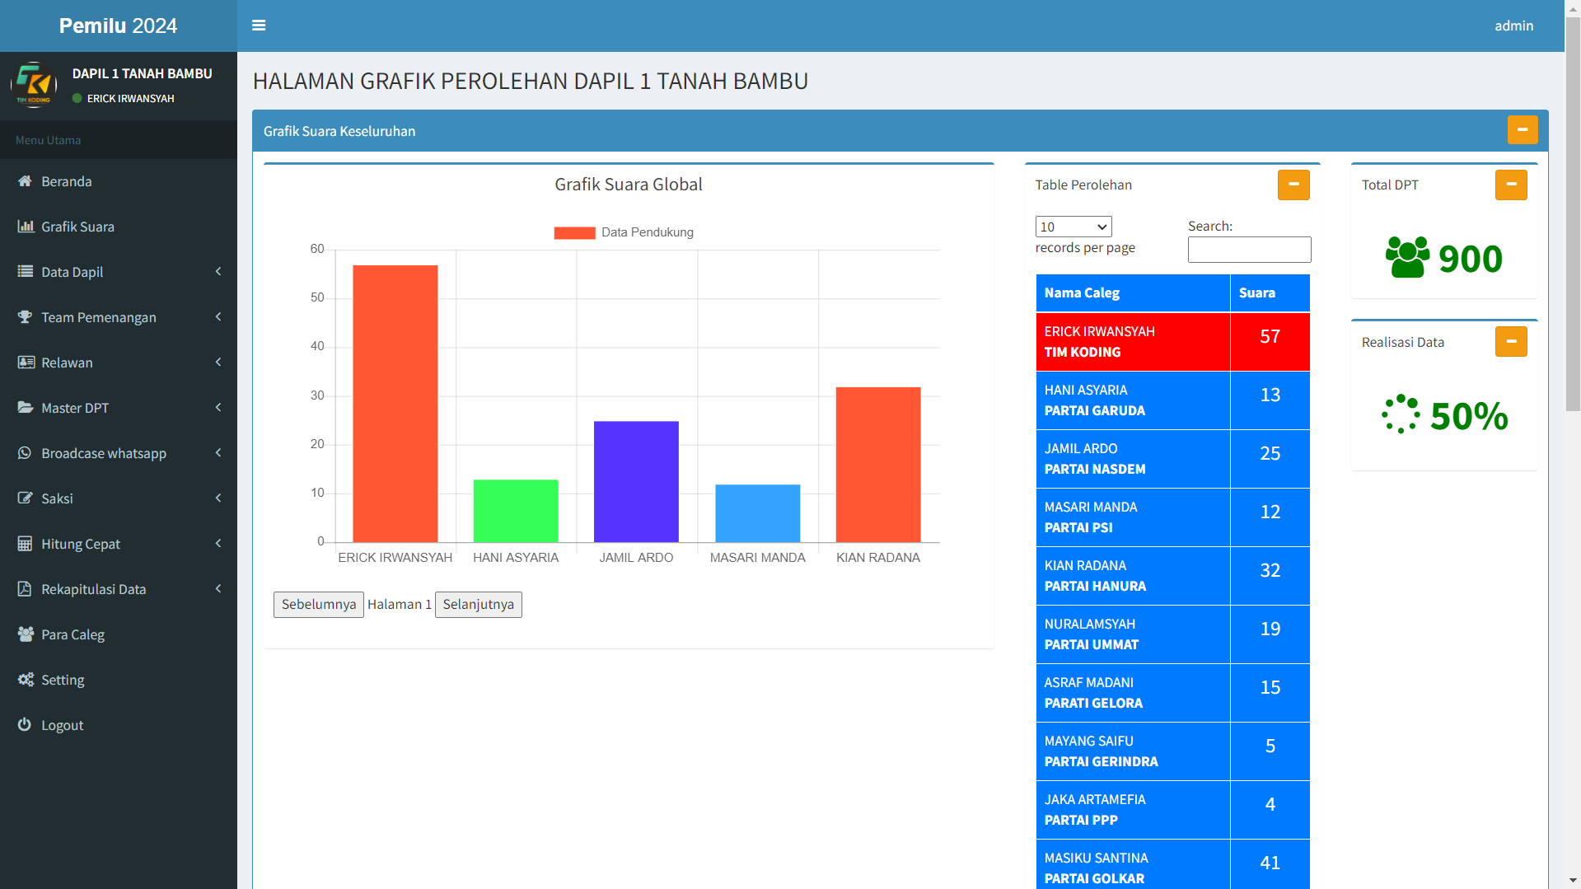Collapse the Table Perolehan box
The image size is (1581, 889).
tap(1293, 185)
